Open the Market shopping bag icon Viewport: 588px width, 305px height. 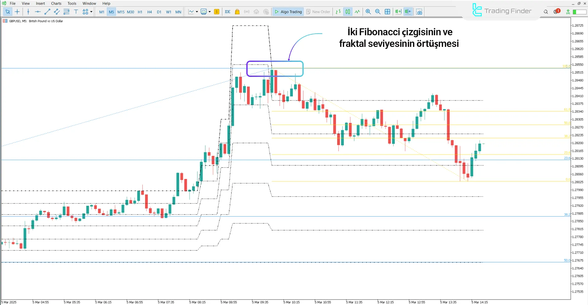tap(237, 12)
